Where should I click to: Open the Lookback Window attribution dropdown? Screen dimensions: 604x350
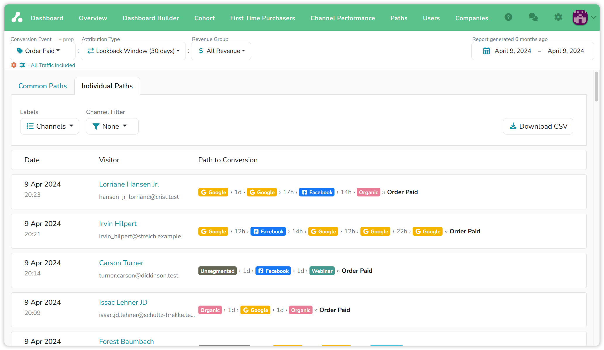pyautogui.click(x=133, y=51)
